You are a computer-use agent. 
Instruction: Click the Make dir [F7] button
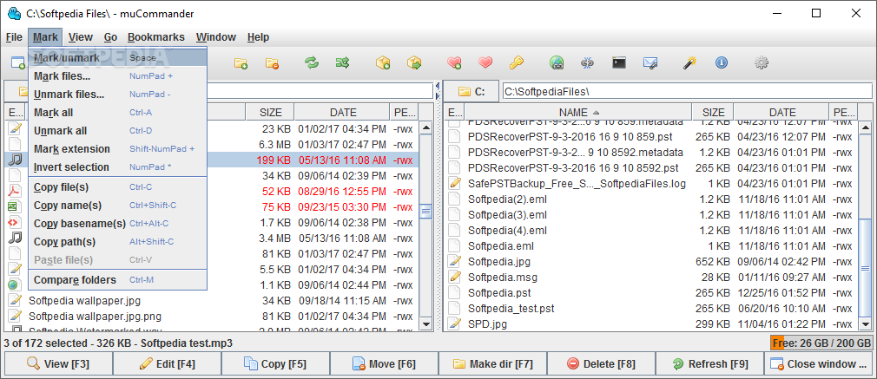(492, 364)
